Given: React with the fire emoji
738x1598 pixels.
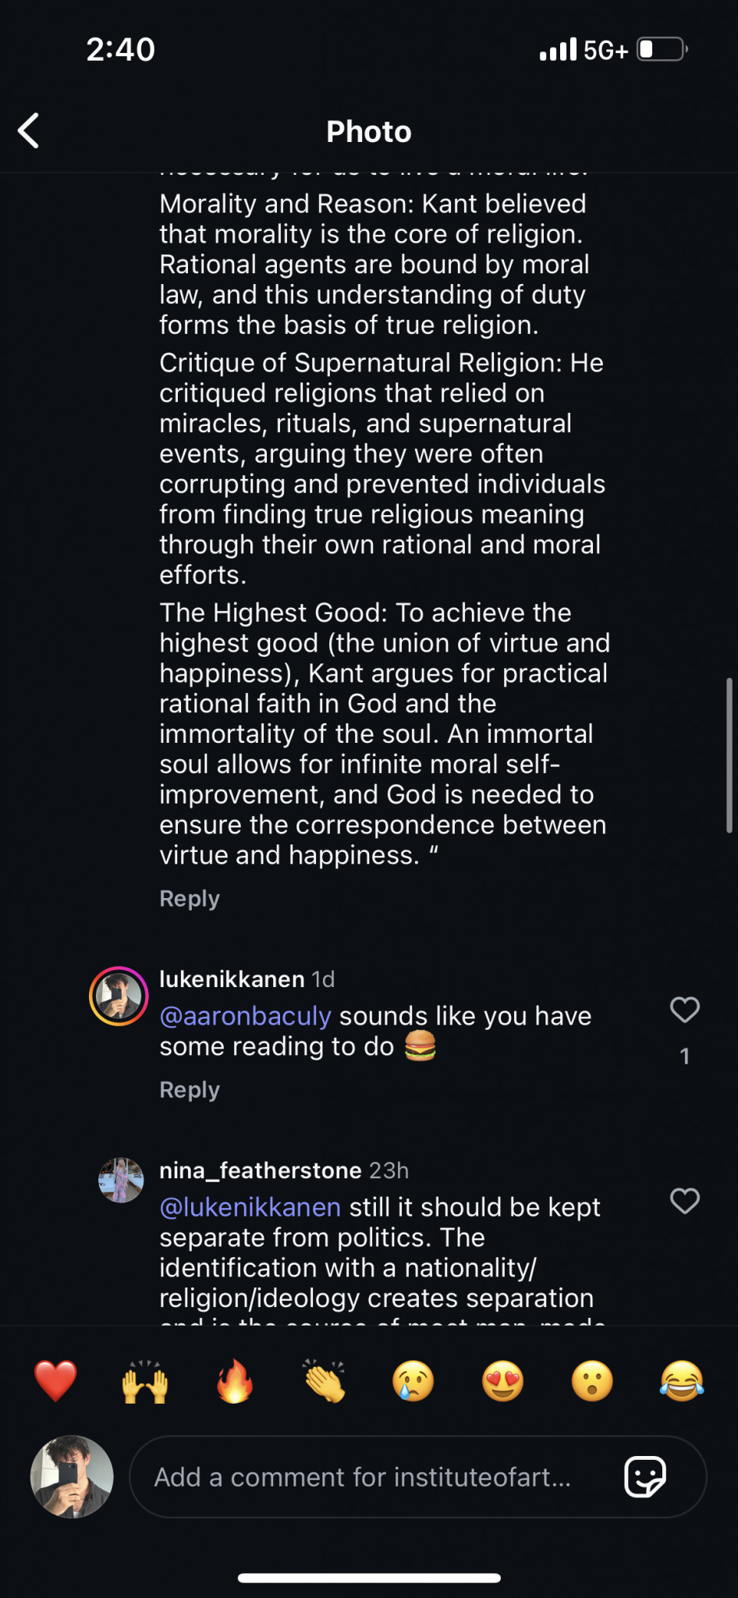Looking at the screenshot, I should (235, 1381).
